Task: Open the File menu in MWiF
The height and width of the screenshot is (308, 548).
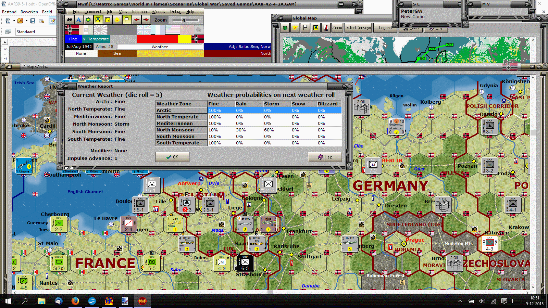Action: [76, 12]
